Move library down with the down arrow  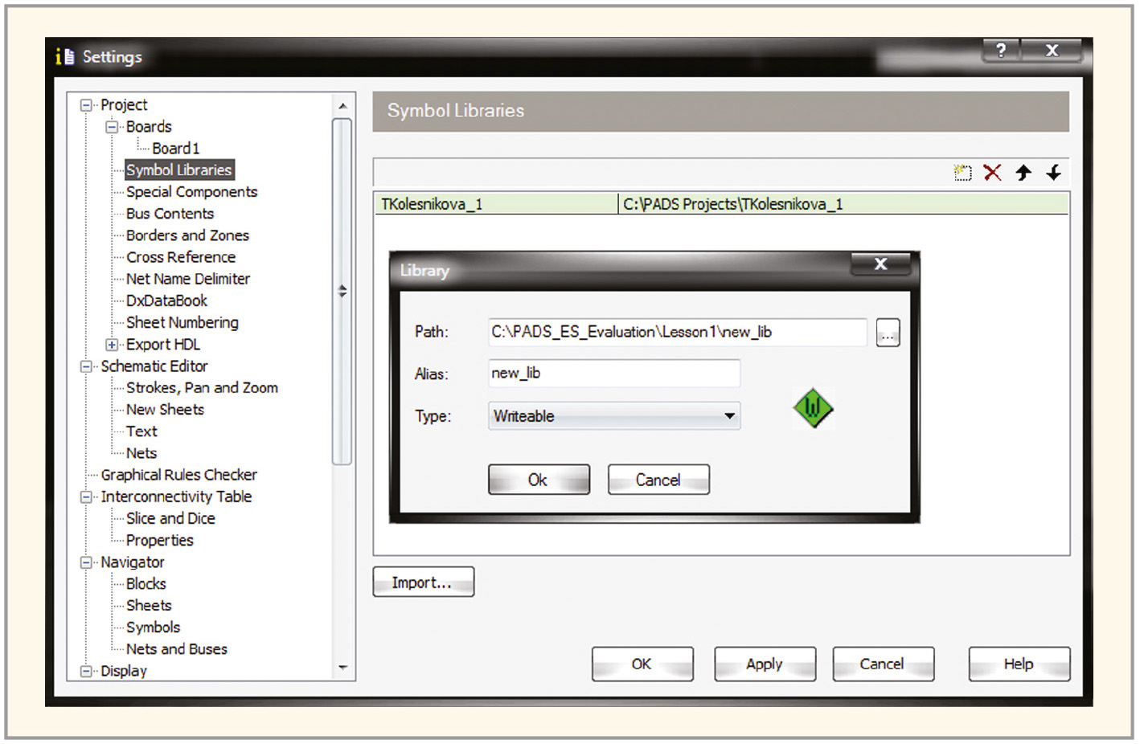point(1053,173)
